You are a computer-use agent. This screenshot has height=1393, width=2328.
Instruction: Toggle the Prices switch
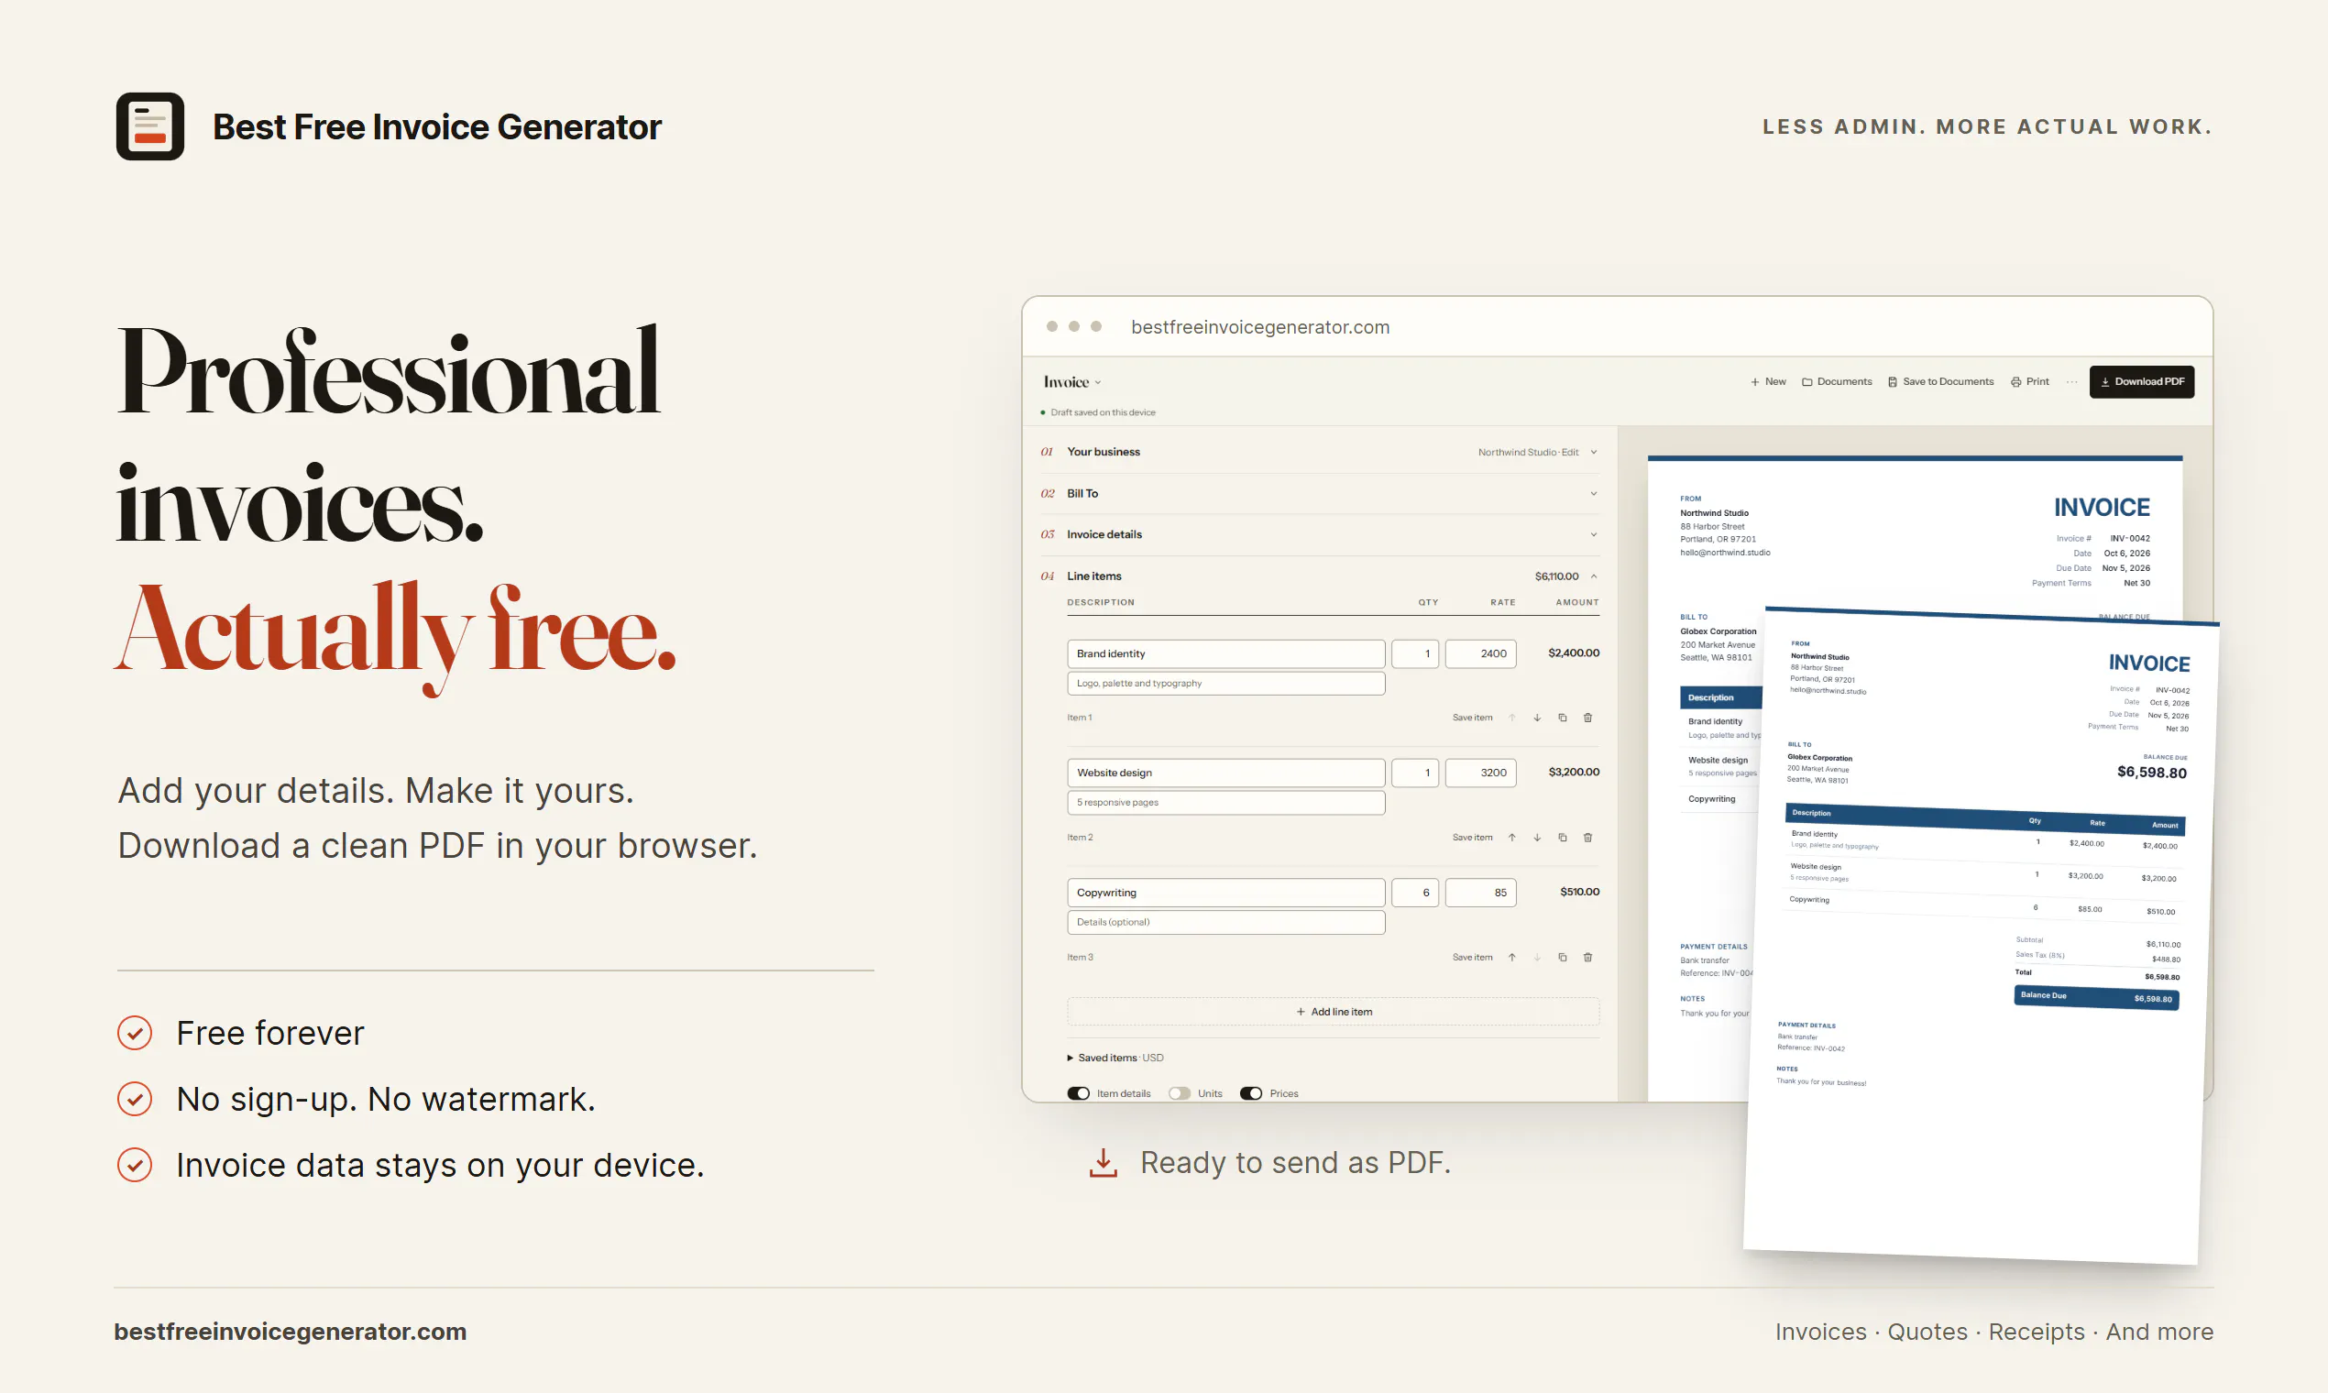click(1250, 1093)
